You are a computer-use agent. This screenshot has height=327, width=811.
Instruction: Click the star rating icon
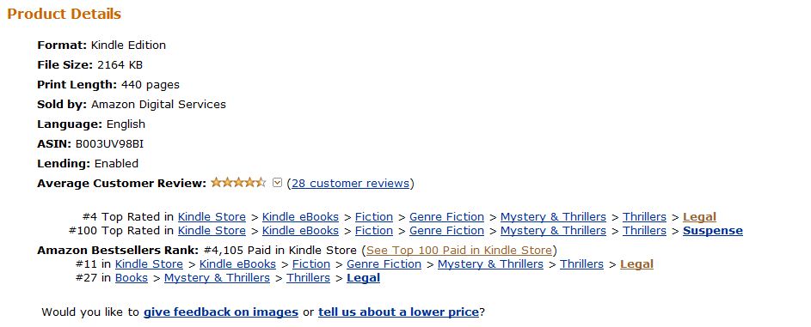238,183
